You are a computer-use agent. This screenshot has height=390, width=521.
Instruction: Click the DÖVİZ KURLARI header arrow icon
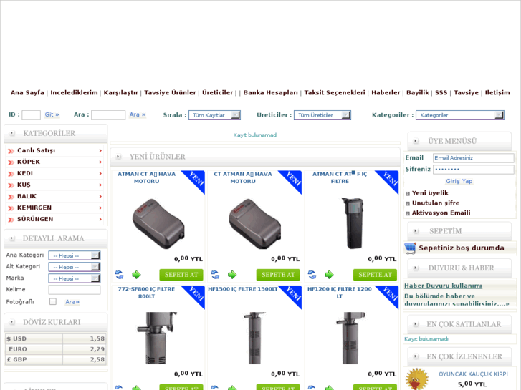[x=12, y=322]
